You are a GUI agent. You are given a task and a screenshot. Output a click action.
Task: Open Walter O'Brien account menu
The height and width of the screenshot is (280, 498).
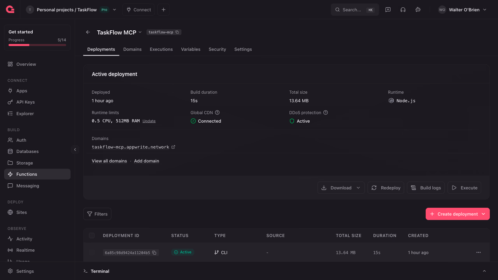463,10
